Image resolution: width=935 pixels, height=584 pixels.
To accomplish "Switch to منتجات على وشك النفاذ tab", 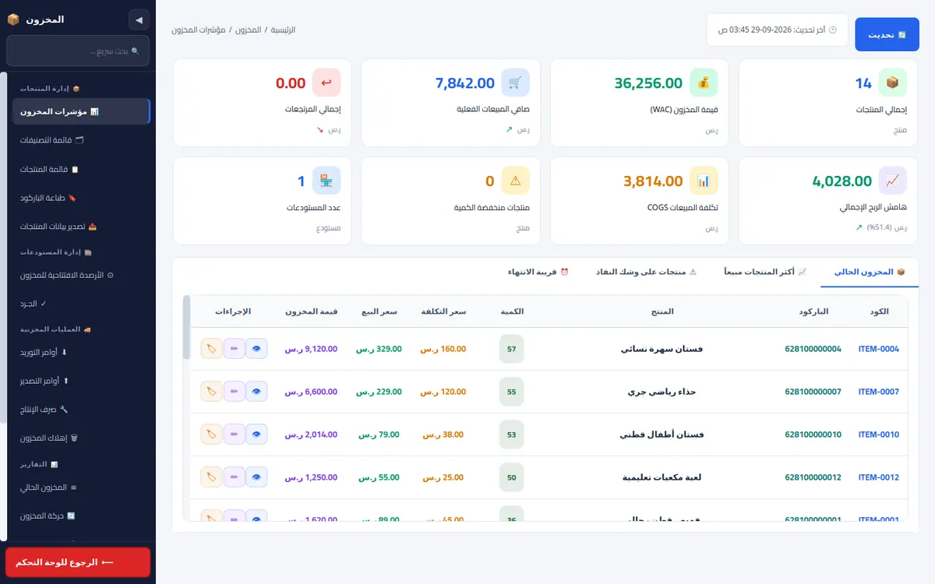I will (x=646, y=272).
